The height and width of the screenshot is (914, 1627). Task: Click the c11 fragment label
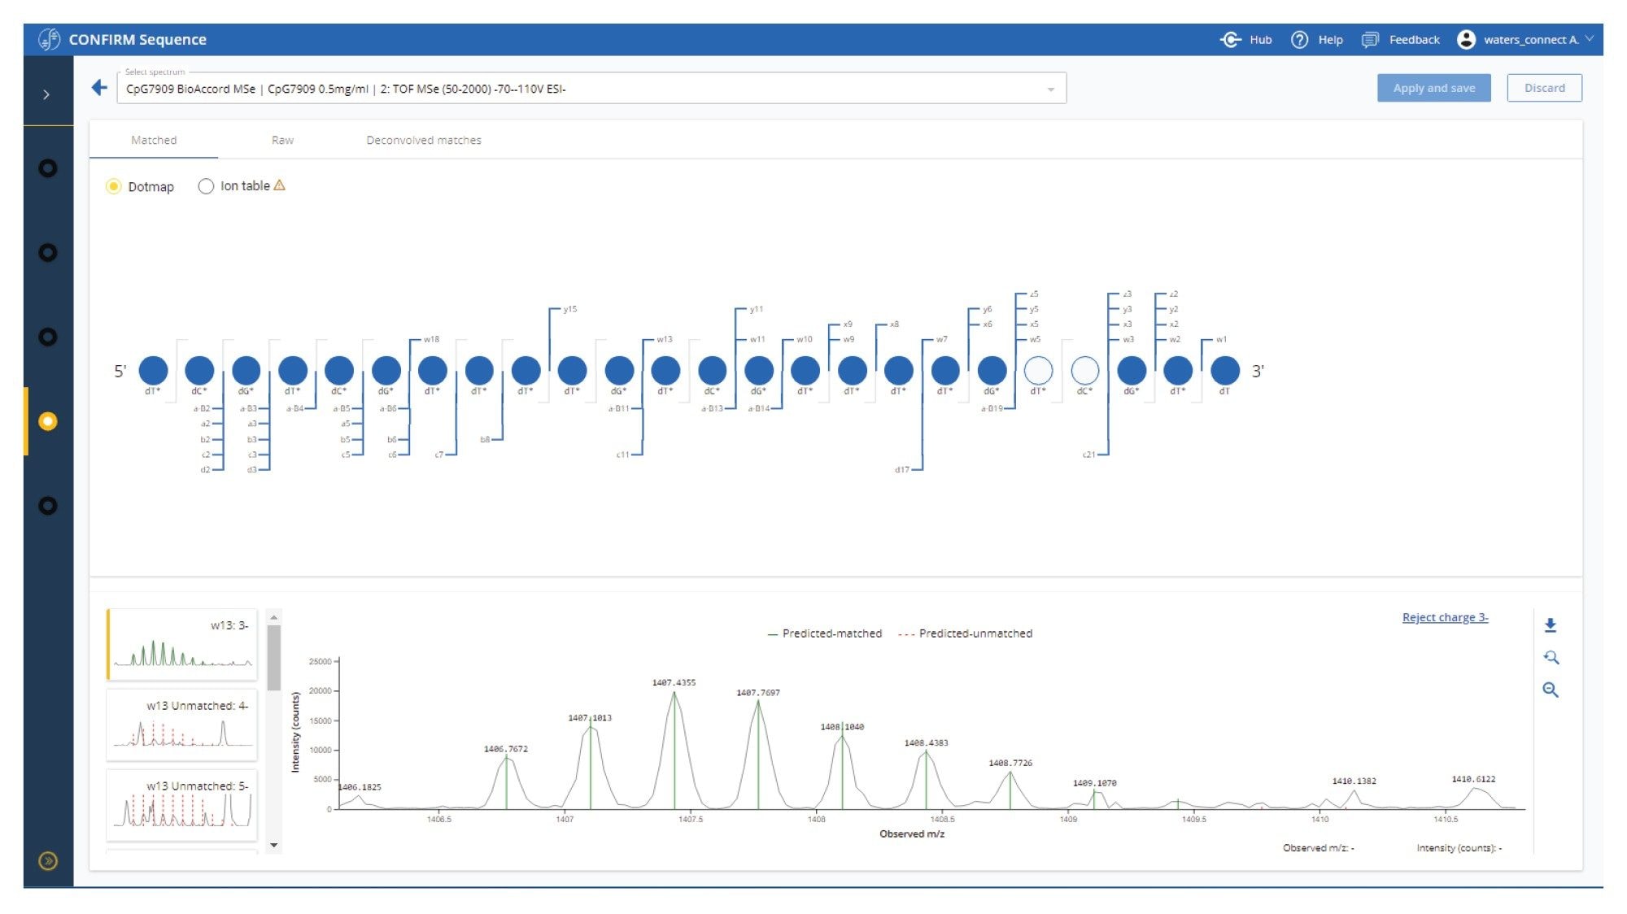[622, 455]
